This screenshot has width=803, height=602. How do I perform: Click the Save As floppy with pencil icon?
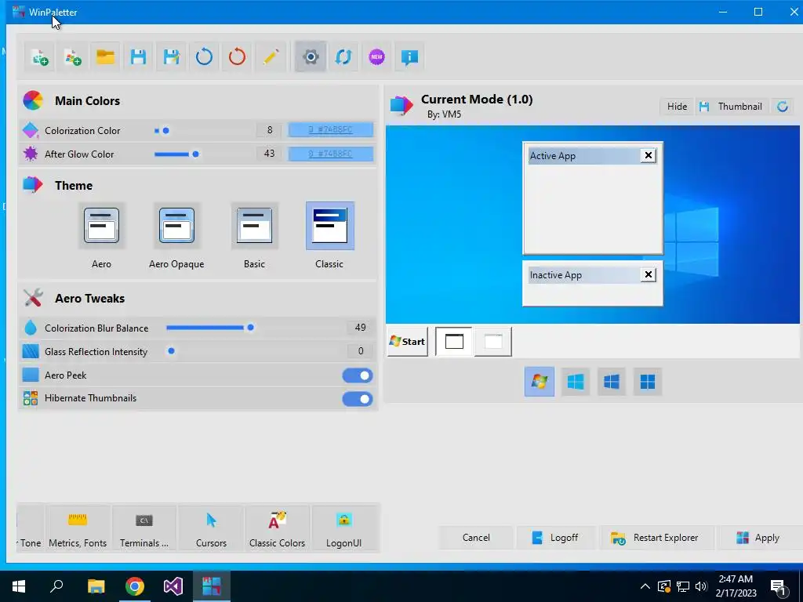[x=171, y=56]
